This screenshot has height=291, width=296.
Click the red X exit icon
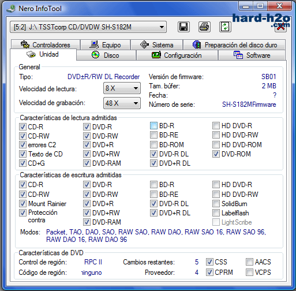(280, 27)
